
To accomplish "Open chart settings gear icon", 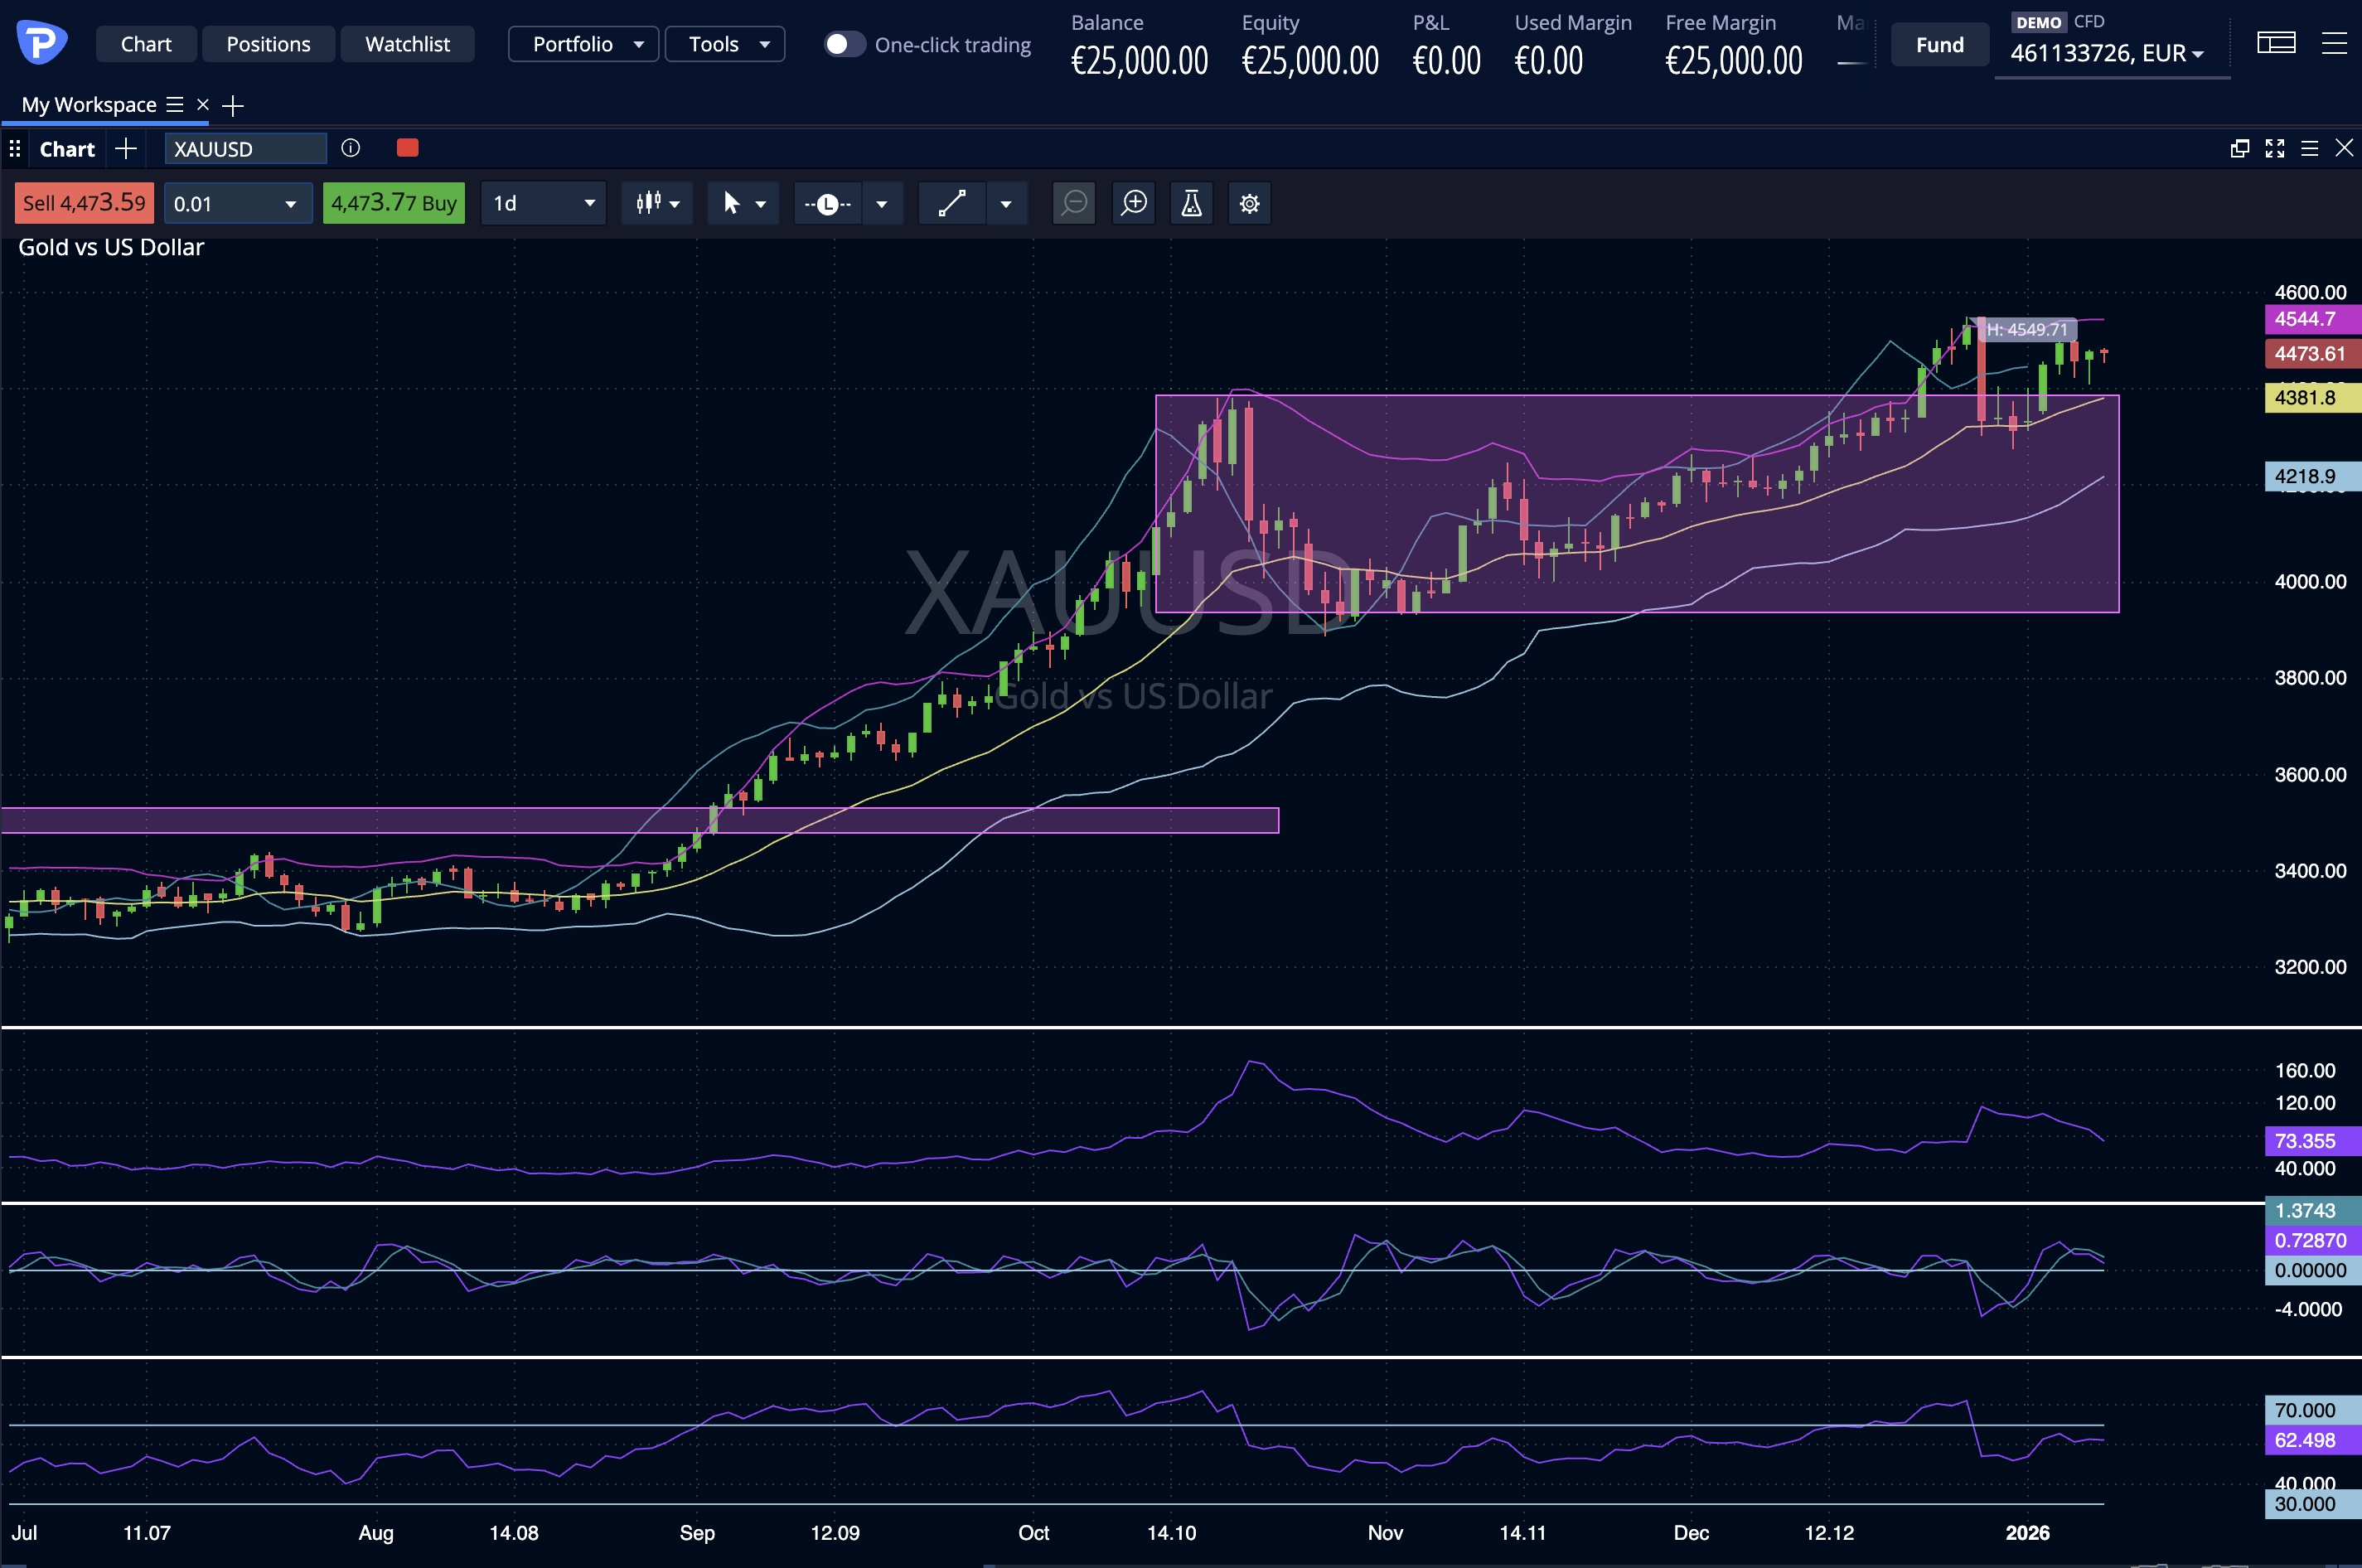I will pyautogui.click(x=1249, y=204).
